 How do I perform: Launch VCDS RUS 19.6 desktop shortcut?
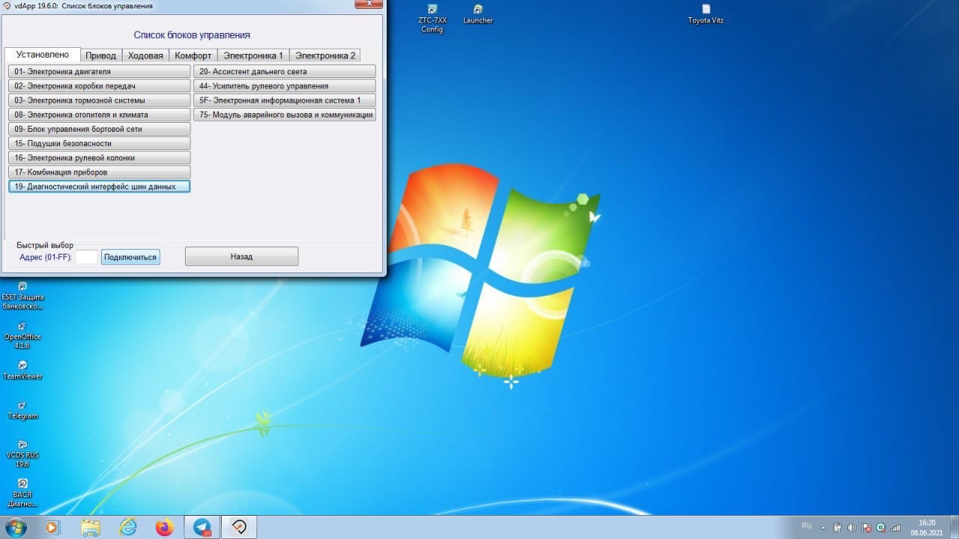click(x=22, y=454)
